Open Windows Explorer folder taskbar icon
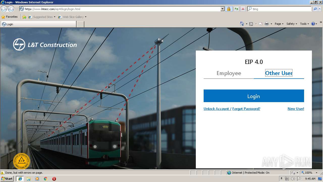 29,179
